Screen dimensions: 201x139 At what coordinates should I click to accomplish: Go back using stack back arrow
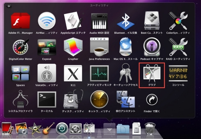tap(9, 6)
